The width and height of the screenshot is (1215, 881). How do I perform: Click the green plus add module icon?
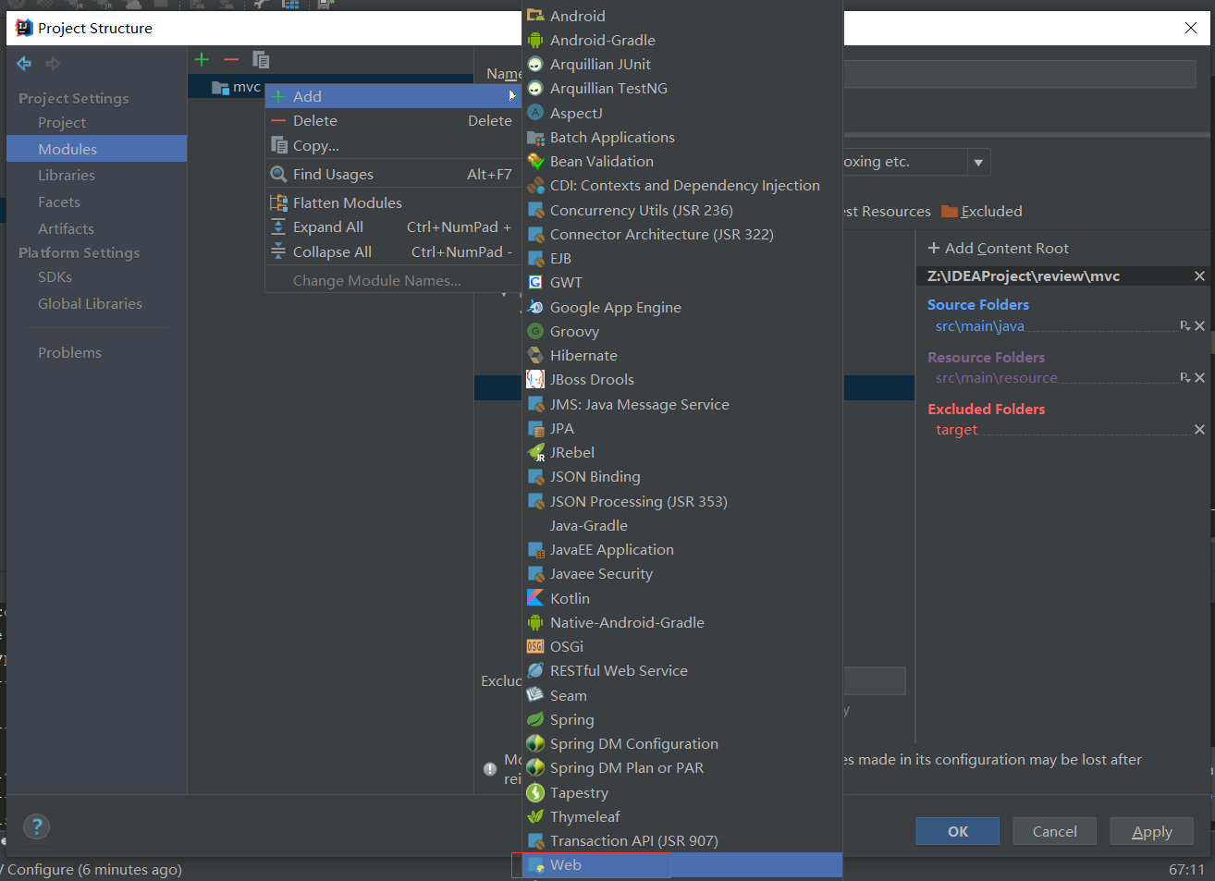202,59
